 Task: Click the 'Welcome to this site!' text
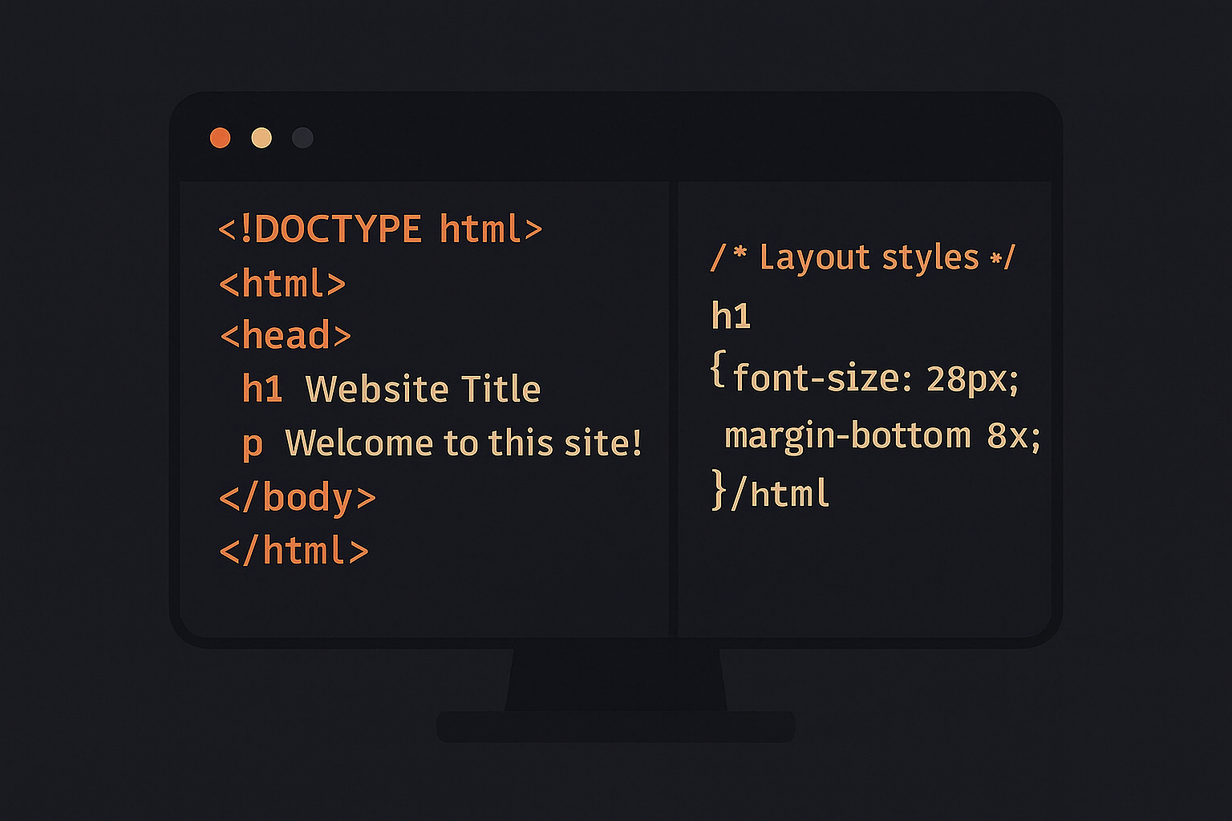(463, 443)
